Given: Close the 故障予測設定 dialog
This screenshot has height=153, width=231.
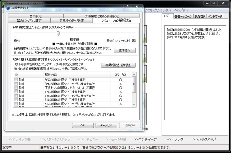Looking at the screenshot, I should 137,7.
